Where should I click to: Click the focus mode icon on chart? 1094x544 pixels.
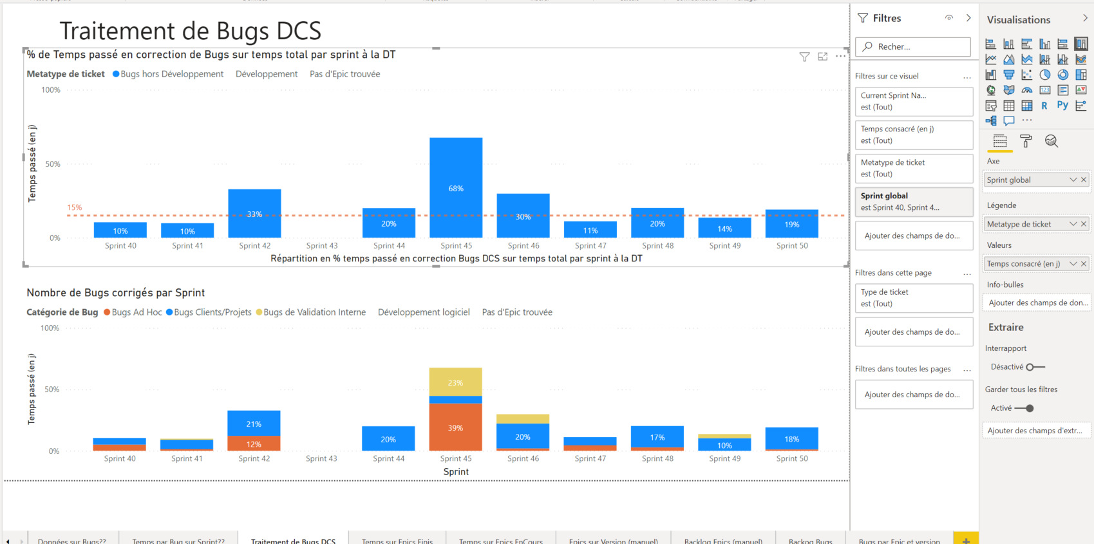pos(822,57)
